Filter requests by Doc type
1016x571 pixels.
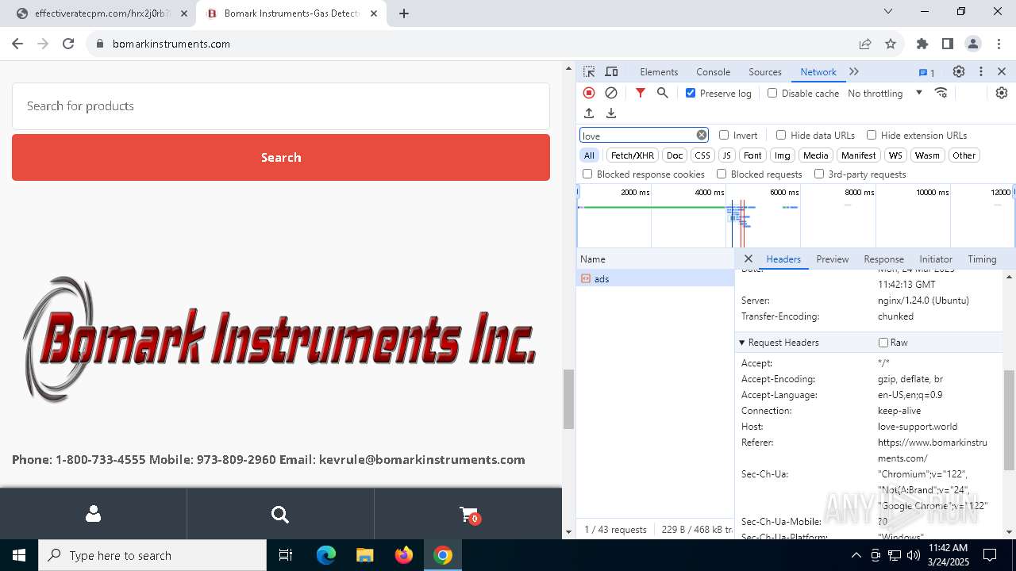(675, 155)
